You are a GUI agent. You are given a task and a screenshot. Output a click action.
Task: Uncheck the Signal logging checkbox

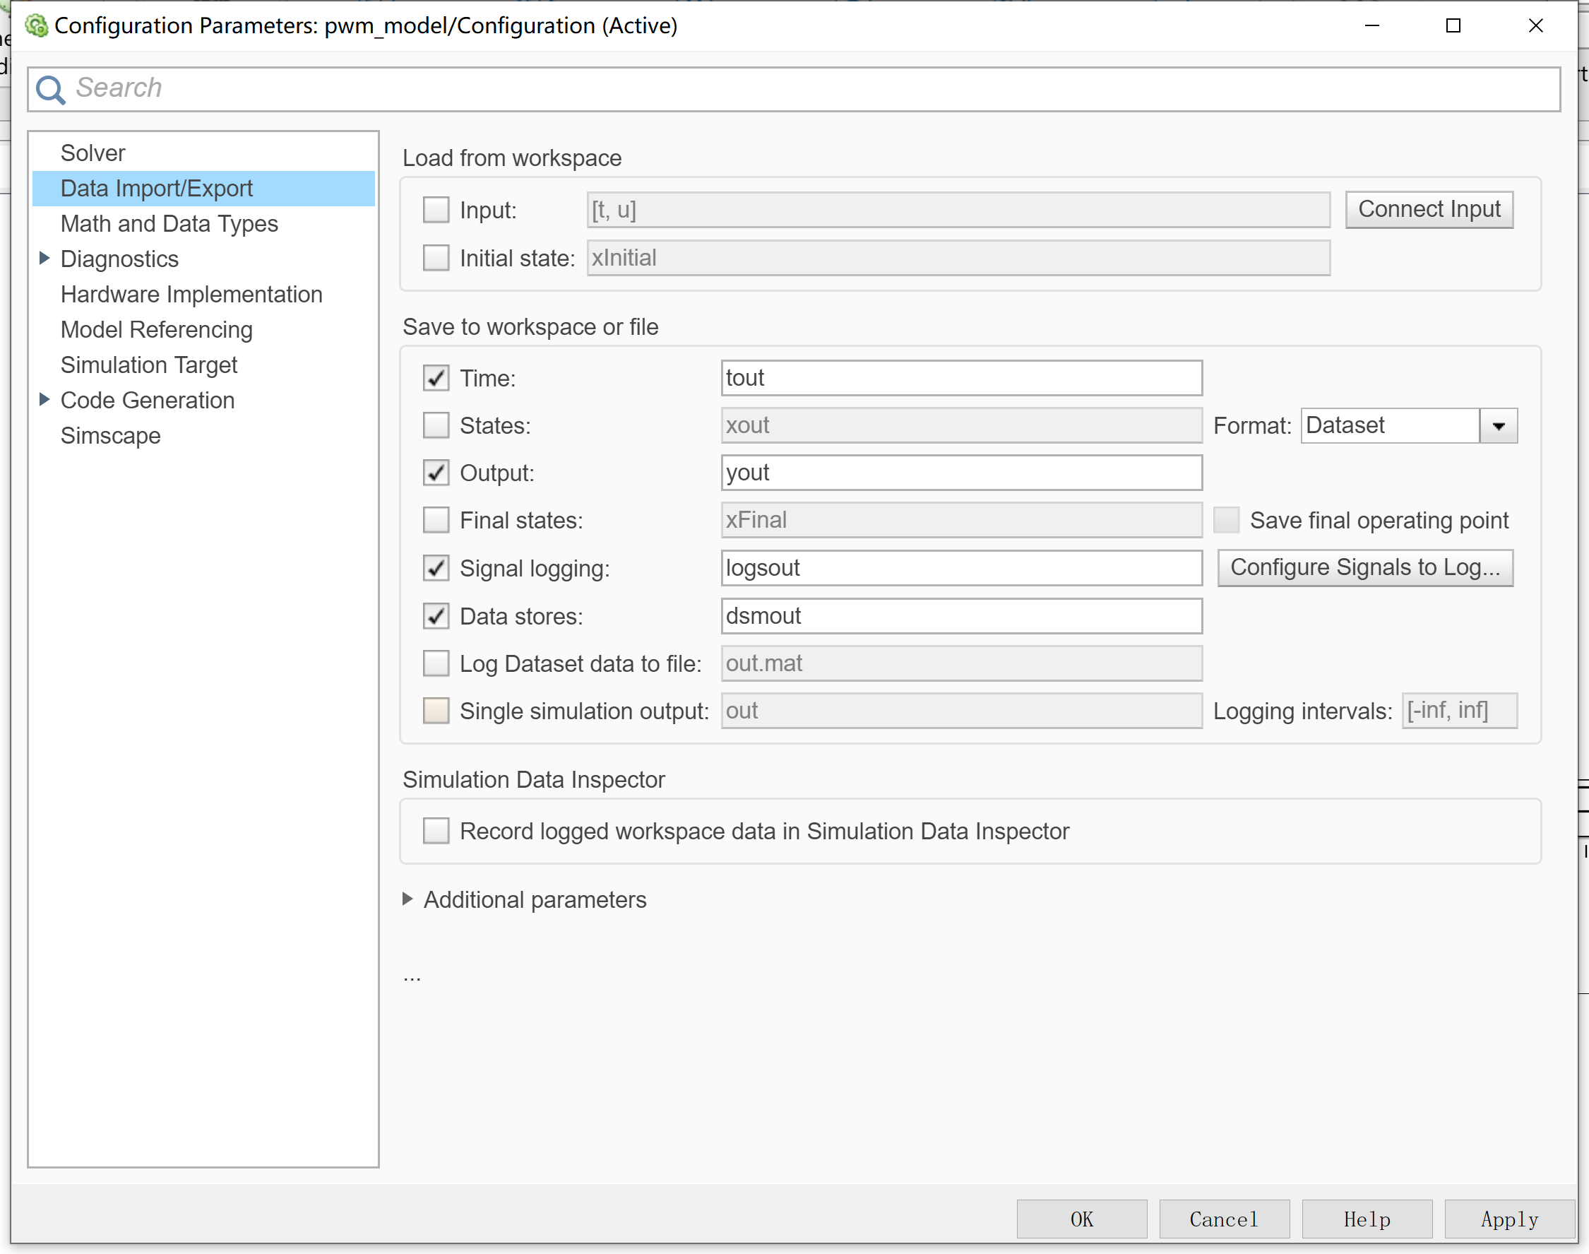pyautogui.click(x=436, y=567)
